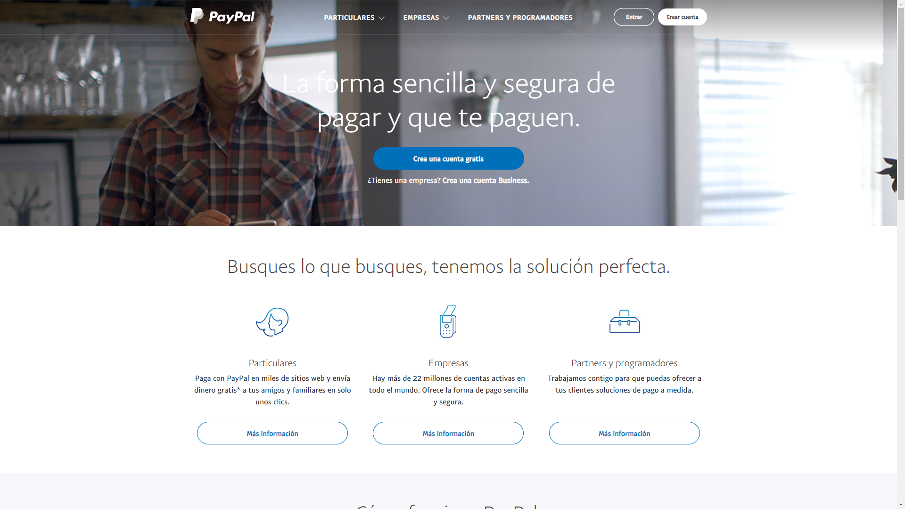This screenshot has height=509, width=905.
Task: Click the Partners y programadores section heading
Action: pyautogui.click(x=624, y=363)
